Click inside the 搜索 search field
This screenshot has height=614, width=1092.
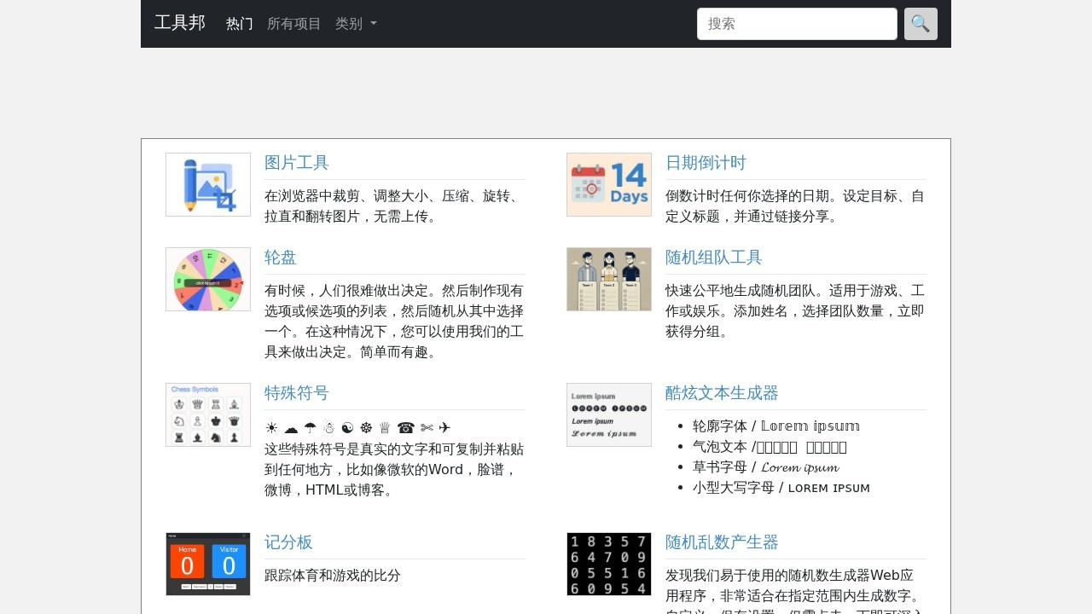[796, 23]
